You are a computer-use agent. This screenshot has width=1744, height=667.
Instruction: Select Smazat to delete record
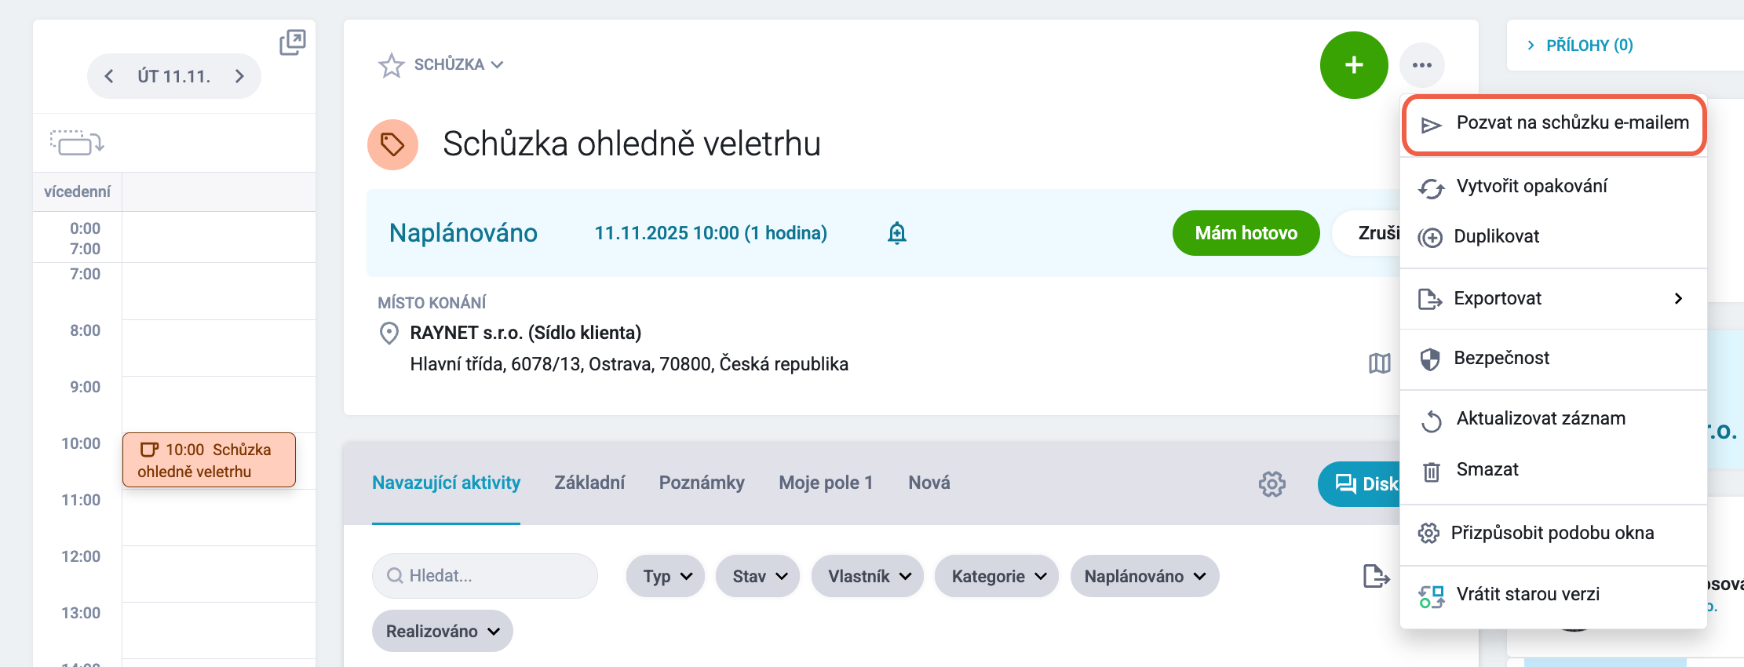pyautogui.click(x=1554, y=470)
